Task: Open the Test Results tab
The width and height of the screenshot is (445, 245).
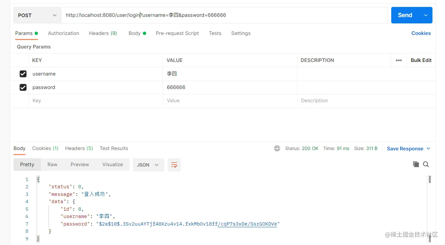Action: click(114, 148)
